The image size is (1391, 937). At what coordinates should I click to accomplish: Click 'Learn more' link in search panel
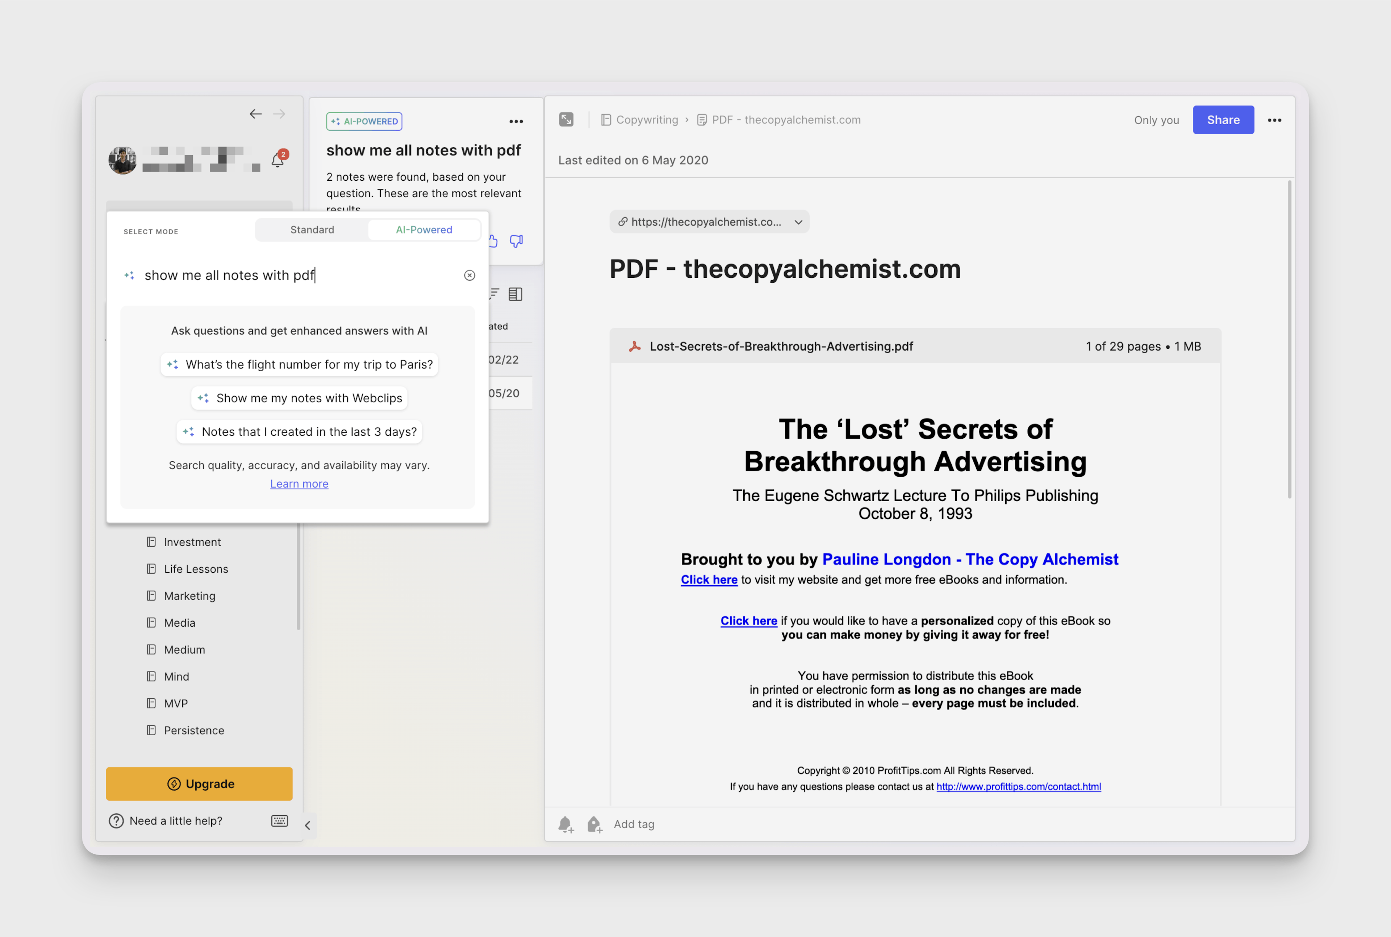pos(299,483)
